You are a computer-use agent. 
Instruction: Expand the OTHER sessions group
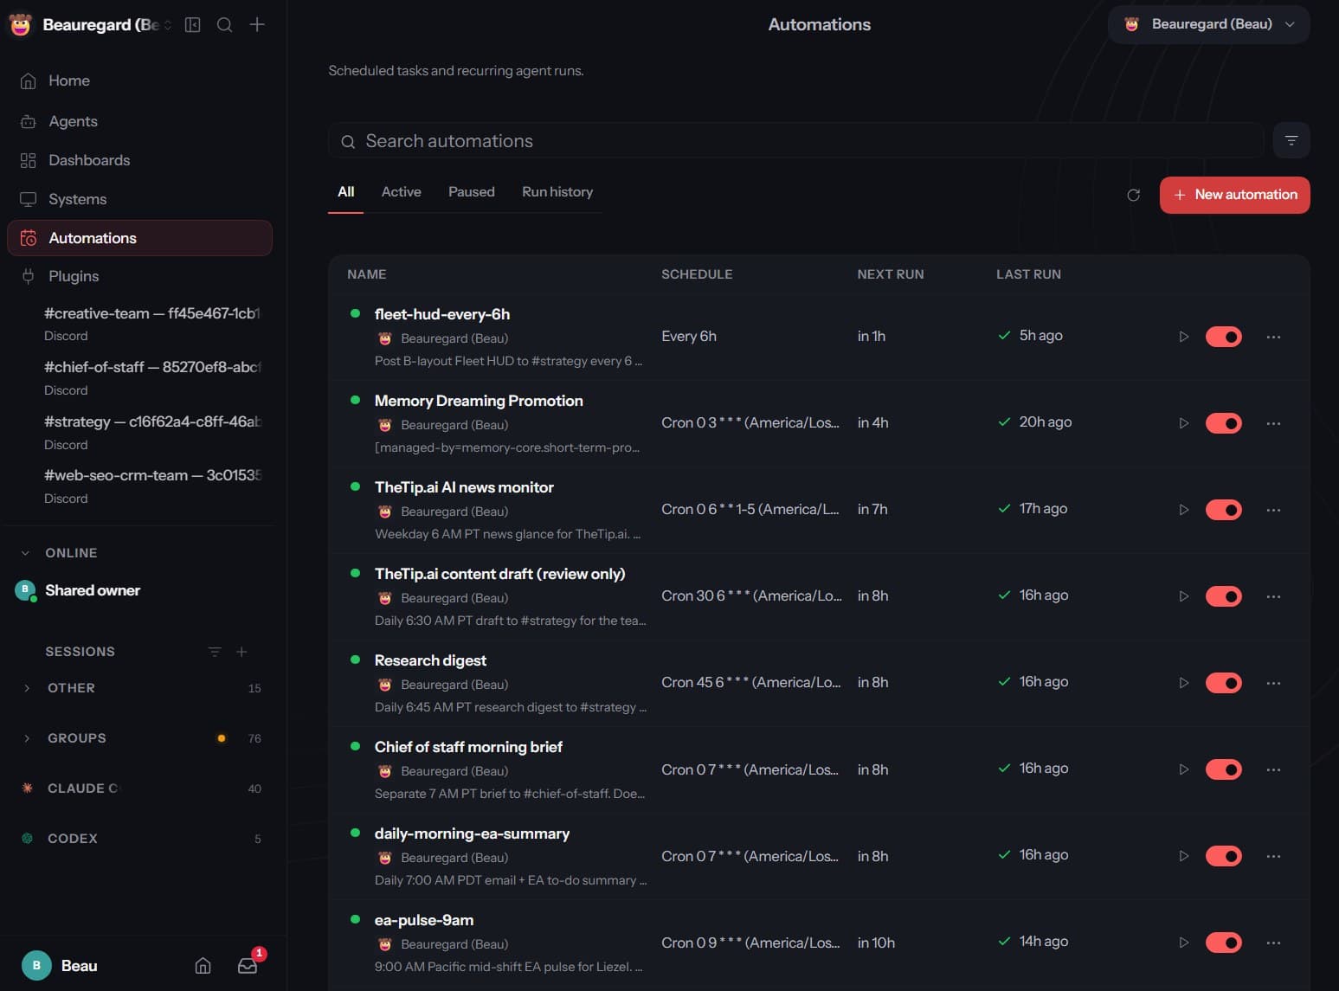tap(140, 688)
